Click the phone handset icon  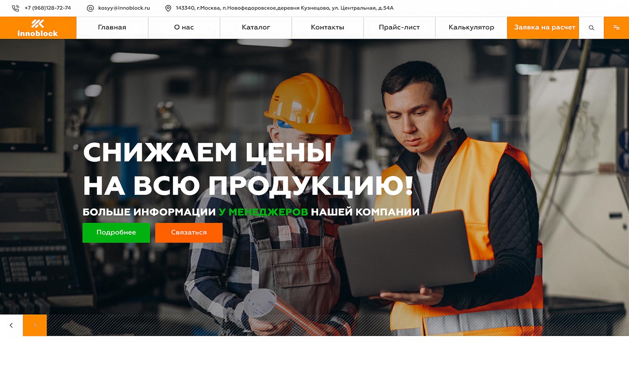[16, 8]
